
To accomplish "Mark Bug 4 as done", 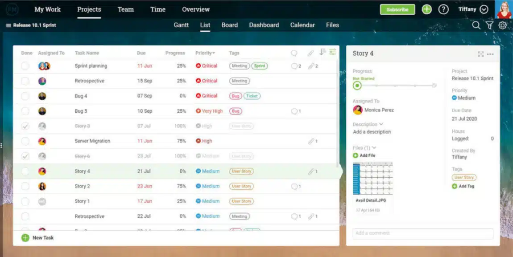I will [x=25, y=96].
